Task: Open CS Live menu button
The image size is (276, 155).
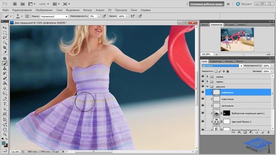Action: point(244,4)
